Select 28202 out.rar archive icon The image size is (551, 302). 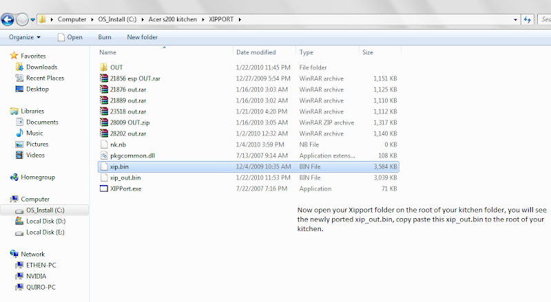[104, 133]
